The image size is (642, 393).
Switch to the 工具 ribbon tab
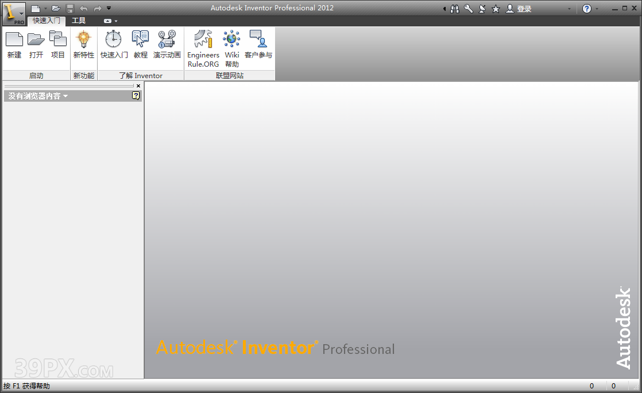click(x=80, y=21)
